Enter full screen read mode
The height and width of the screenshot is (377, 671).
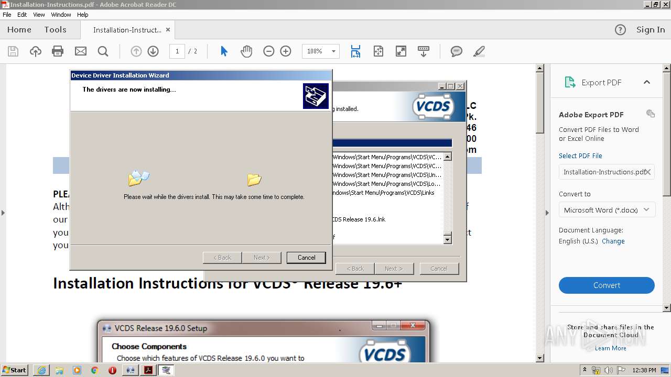pyautogui.click(x=401, y=51)
